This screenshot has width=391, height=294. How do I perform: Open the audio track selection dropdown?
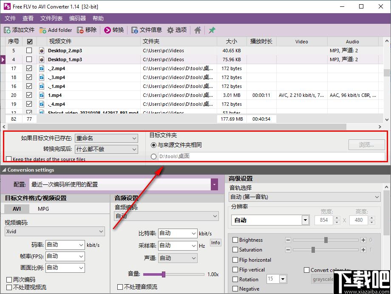[x=304, y=197]
